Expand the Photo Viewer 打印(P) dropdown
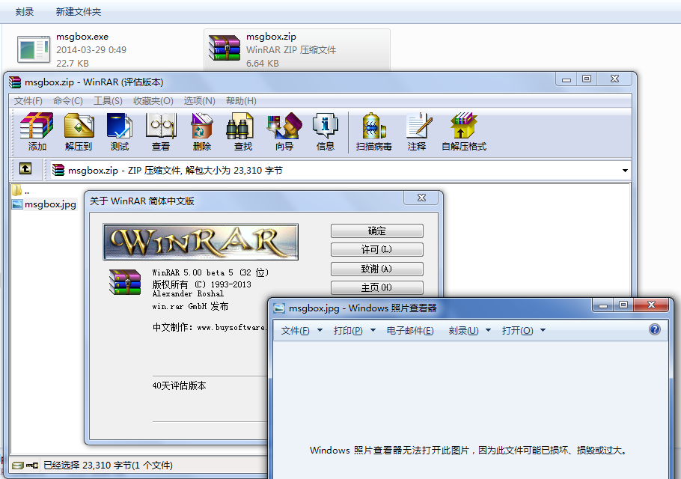 (x=373, y=331)
